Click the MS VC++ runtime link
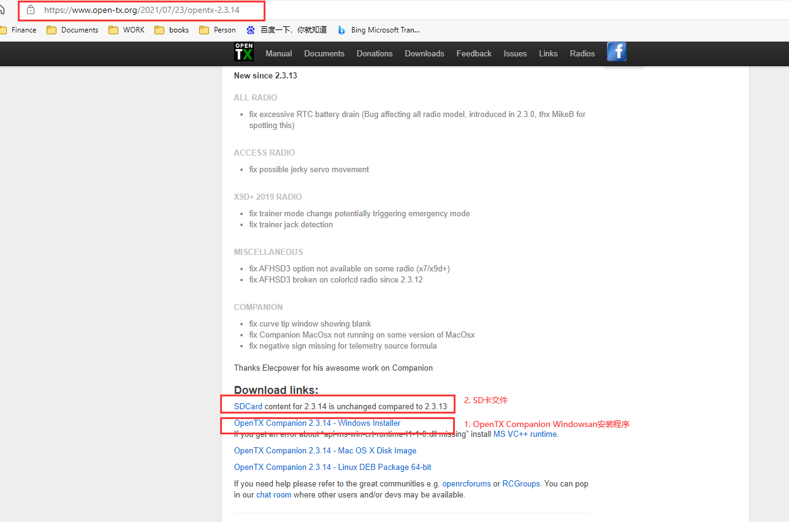Image resolution: width=789 pixels, height=522 pixels. [526, 434]
